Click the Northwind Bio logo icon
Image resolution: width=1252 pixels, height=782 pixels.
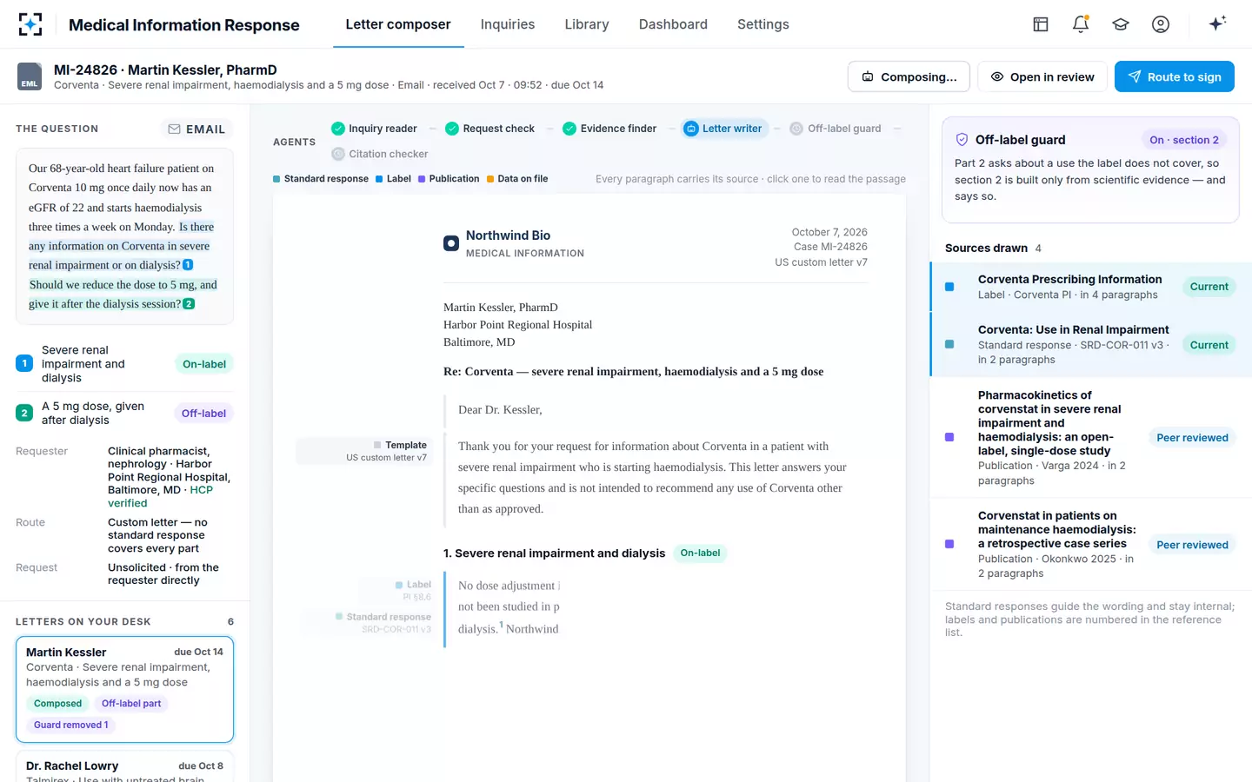click(x=451, y=243)
